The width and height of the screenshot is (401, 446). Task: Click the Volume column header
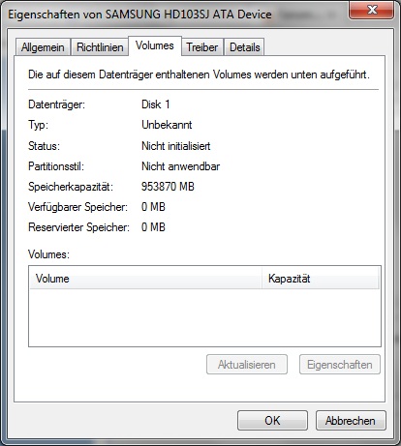[x=145, y=279]
